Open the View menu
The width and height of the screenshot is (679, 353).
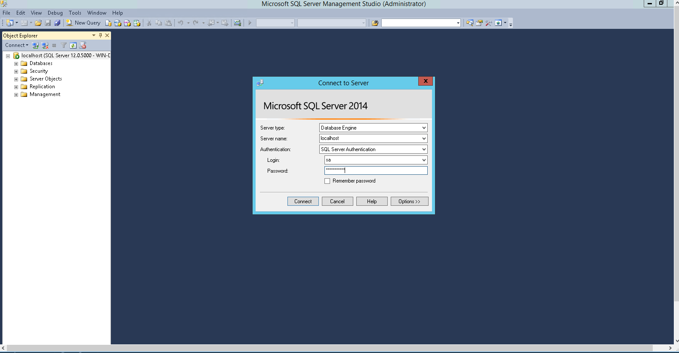pos(37,13)
